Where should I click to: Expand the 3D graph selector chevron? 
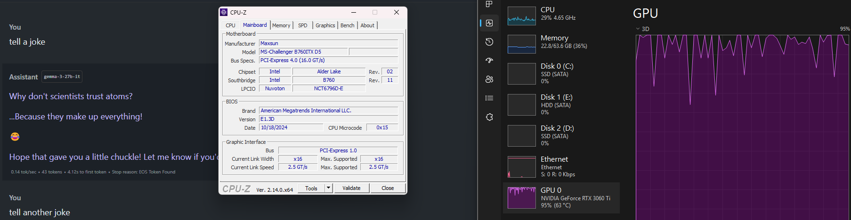point(638,29)
